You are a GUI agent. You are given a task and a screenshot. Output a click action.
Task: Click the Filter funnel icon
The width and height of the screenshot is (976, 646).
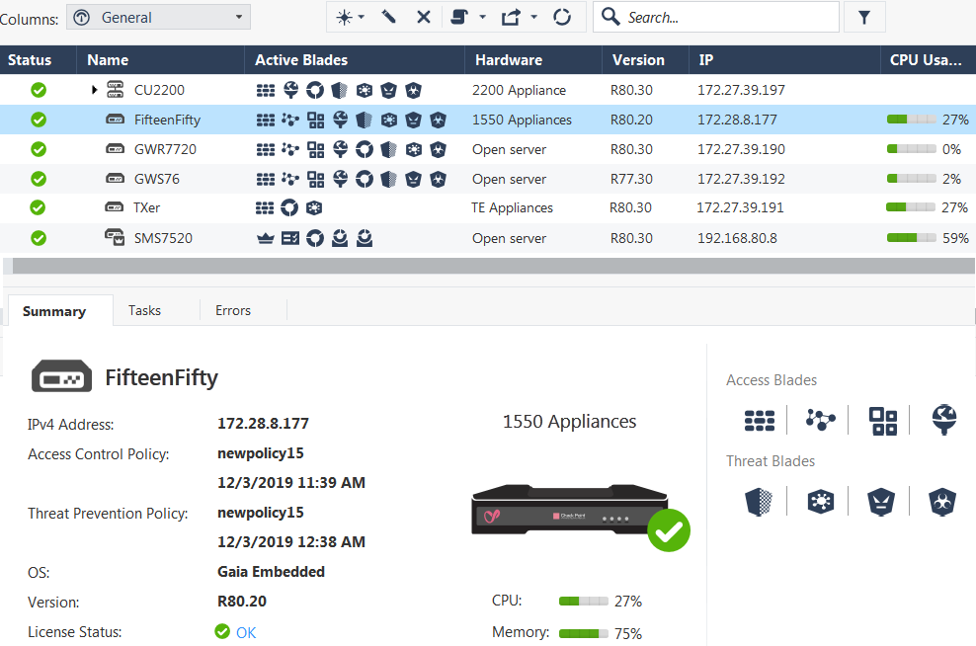point(864,18)
